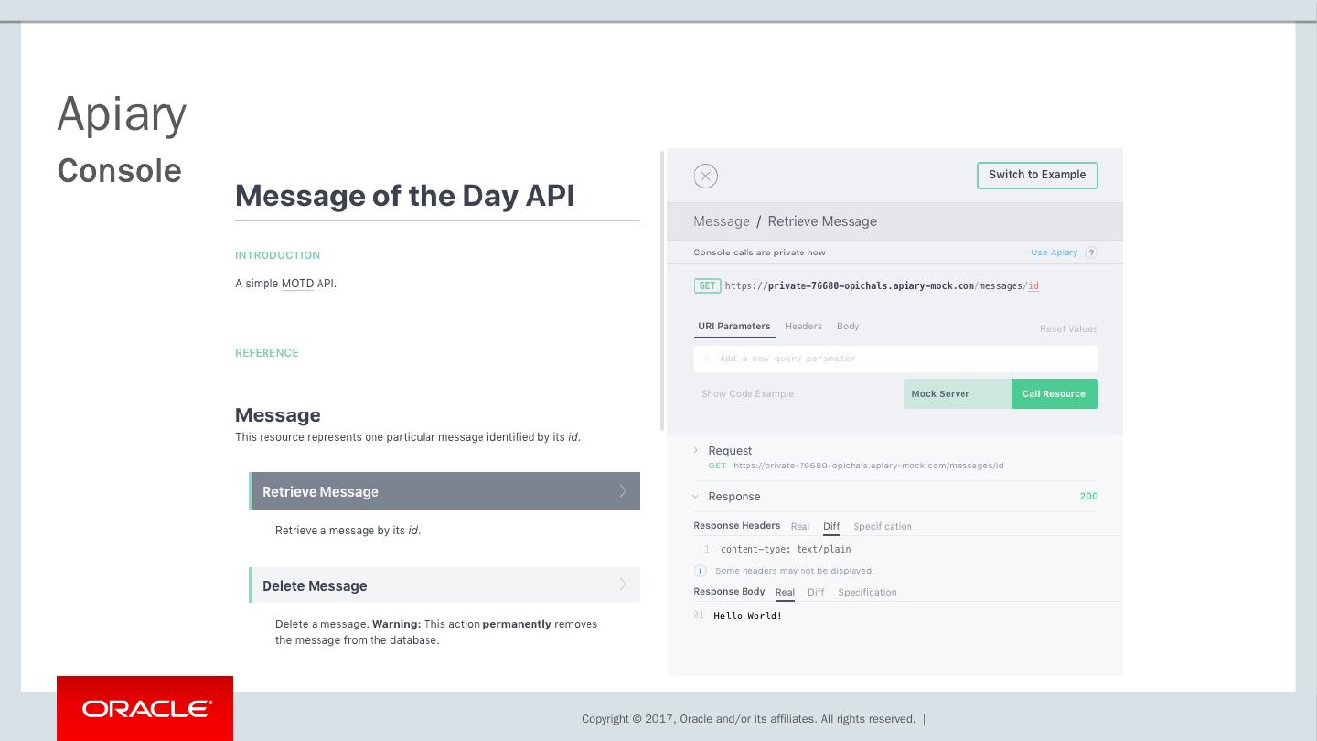The width and height of the screenshot is (1317, 741).
Task: Click Show Code Example link
Action: tap(747, 394)
